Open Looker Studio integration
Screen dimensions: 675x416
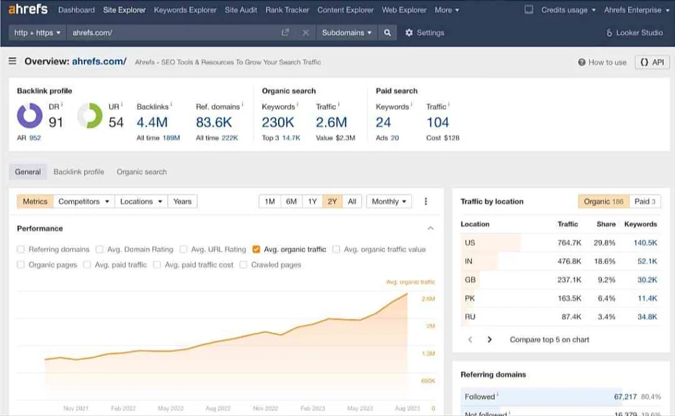pos(635,33)
